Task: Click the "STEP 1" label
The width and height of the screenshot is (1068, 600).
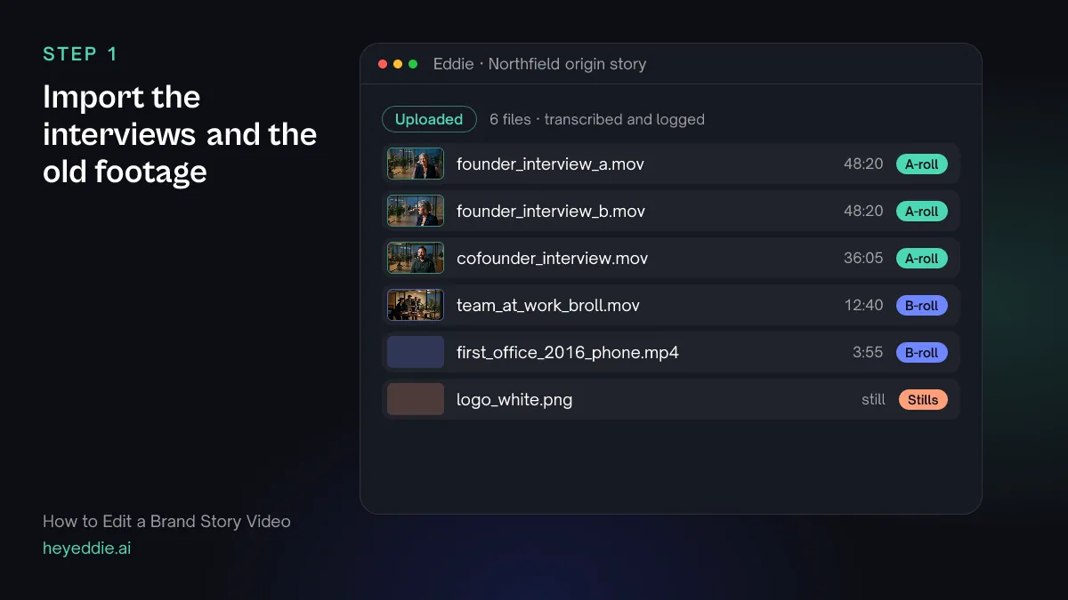Action: click(80, 54)
